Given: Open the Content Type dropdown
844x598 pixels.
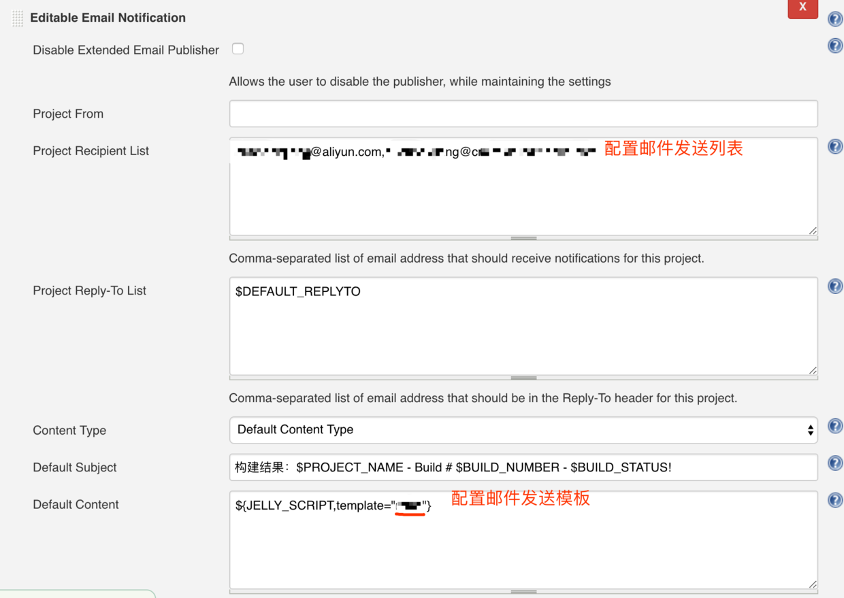Looking at the screenshot, I should click(809, 430).
